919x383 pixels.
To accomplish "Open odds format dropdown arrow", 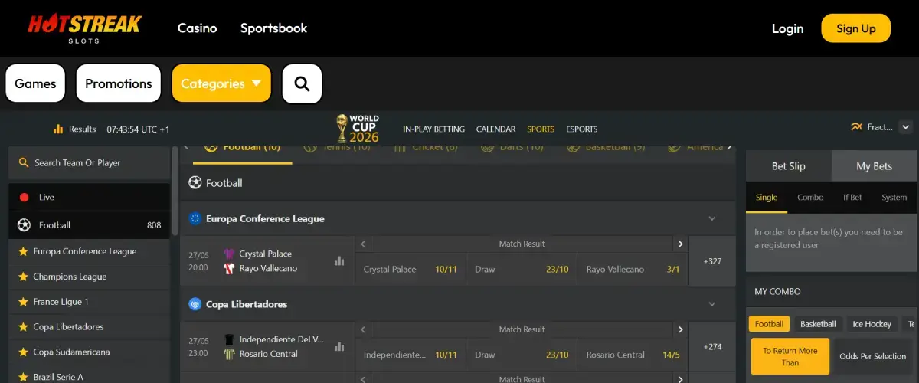I will coord(906,127).
